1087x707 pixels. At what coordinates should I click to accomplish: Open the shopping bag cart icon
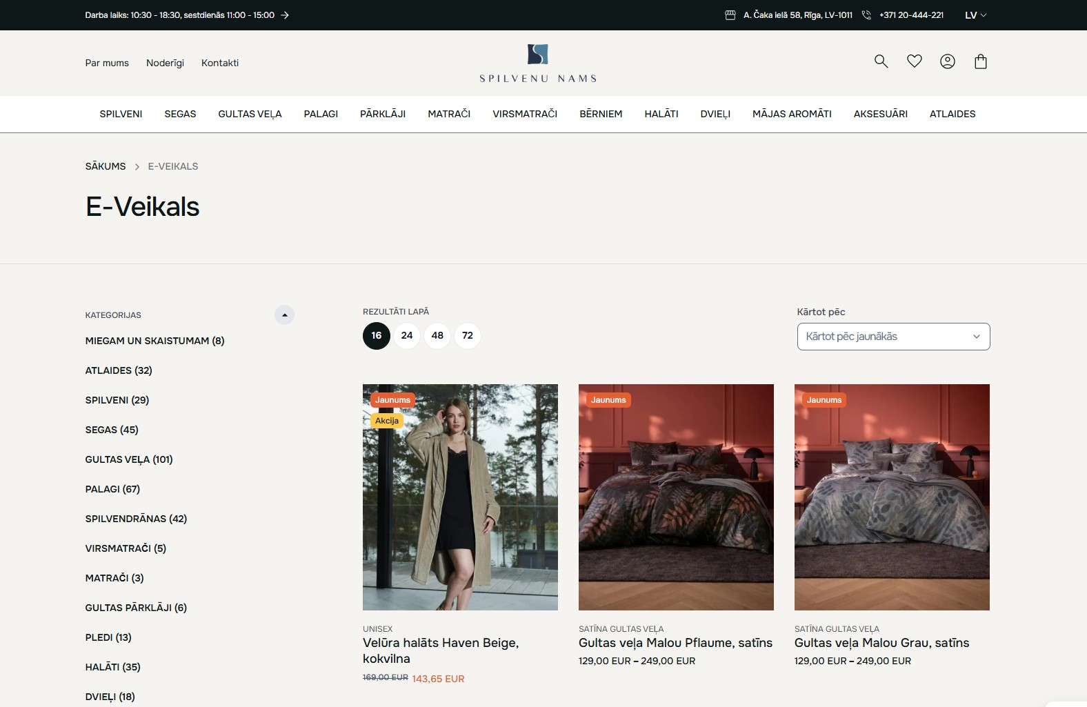pyautogui.click(x=980, y=61)
